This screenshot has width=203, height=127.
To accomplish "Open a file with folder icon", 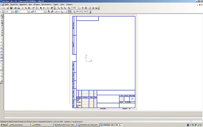I will pyautogui.click(x=8, y=8).
